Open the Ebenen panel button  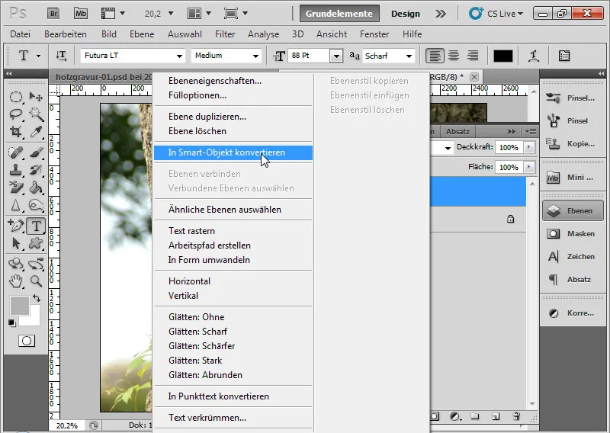pyautogui.click(x=573, y=211)
